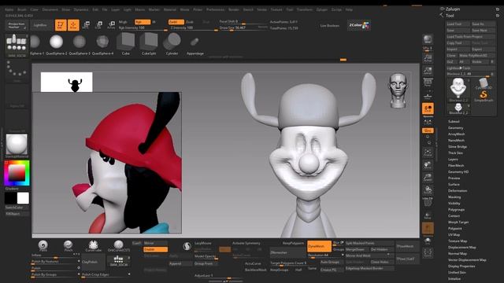The width and height of the screenshot is (504, 283).
Task: Click the silhouette preview thumbnail
Action: 66,82
